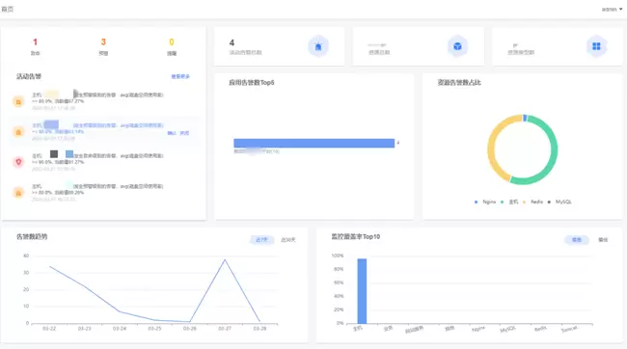Click the orange alert icon of first alarm
The width and height of the screenshot is (627, 349).
(18, 101)
